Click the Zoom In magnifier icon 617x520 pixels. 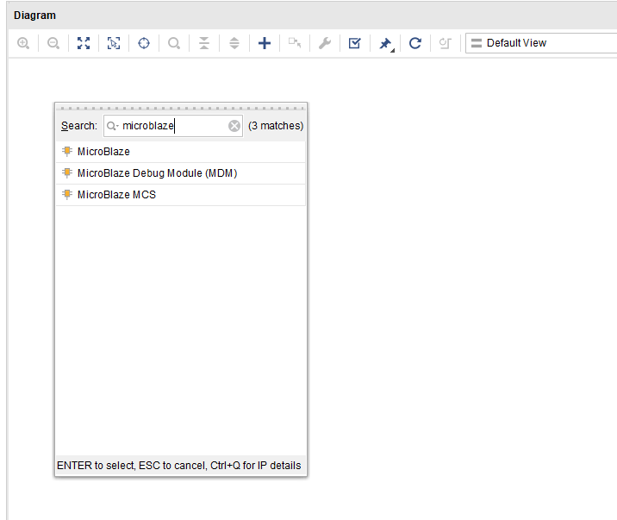(x=23, y=43)
